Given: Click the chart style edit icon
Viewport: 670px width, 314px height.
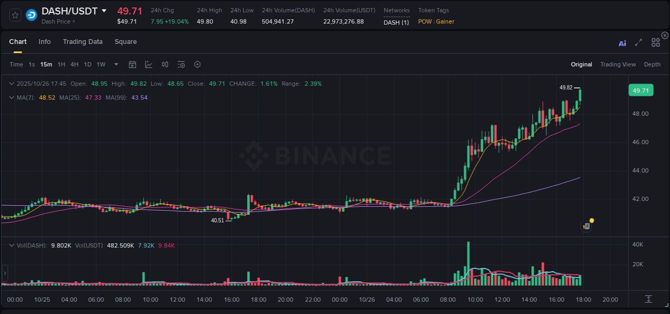Looking at the screenshot, I should (148, 64).
